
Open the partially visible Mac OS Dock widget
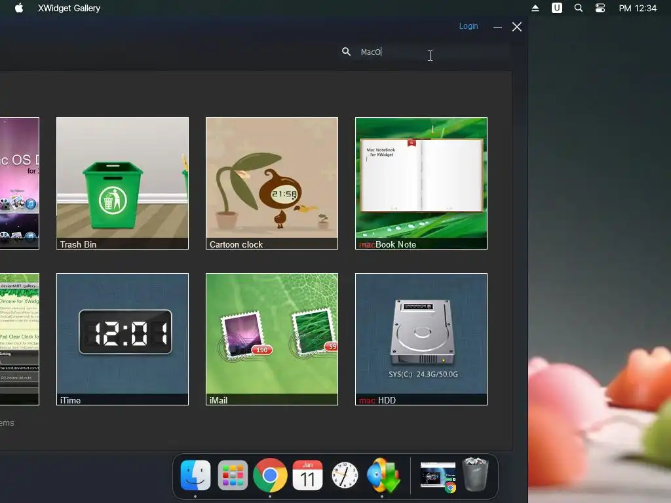pyautogui.click(x=19, y=183)
